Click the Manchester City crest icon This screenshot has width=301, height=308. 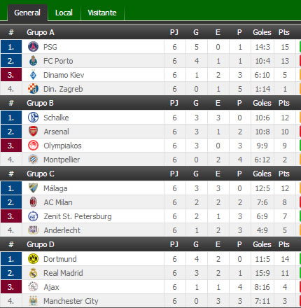coord(33,301)
